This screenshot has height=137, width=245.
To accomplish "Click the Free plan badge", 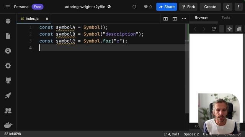I will click(38, 7).
